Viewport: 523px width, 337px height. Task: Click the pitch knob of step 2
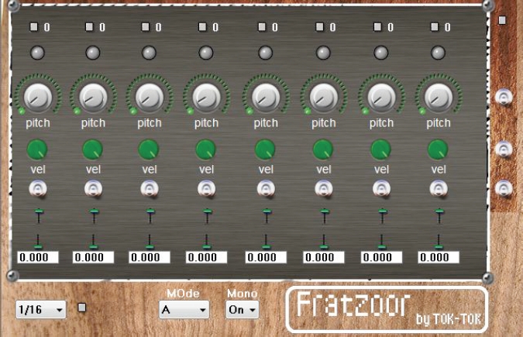click(93, 97)
